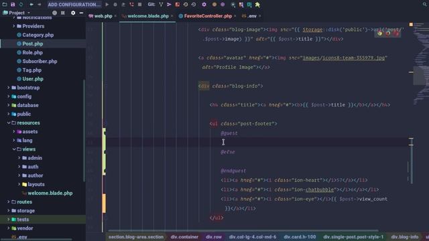Expand the config folder
Screen dimensions: 429x241
pyautogui.click(x=8, y=96)
